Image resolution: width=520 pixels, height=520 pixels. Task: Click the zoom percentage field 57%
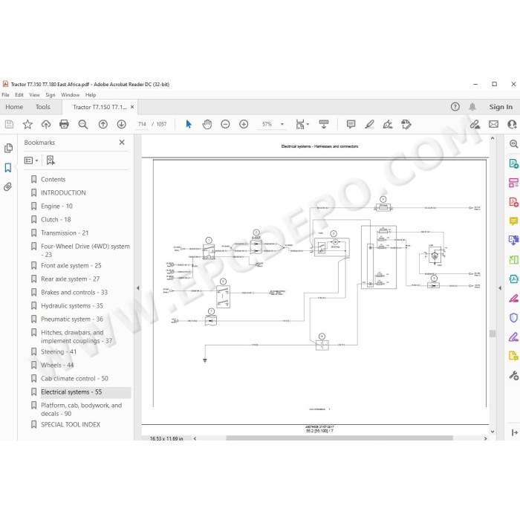(267, 124)
